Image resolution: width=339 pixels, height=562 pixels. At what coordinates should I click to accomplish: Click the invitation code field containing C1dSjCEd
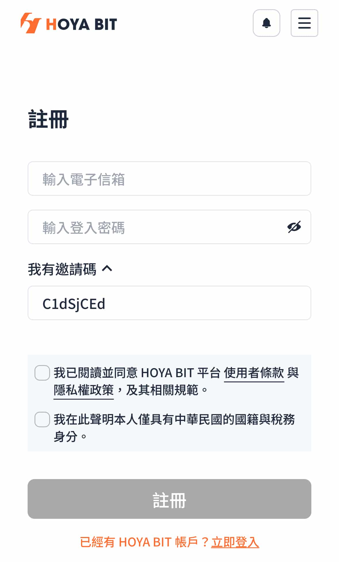(x=169, y=303)
